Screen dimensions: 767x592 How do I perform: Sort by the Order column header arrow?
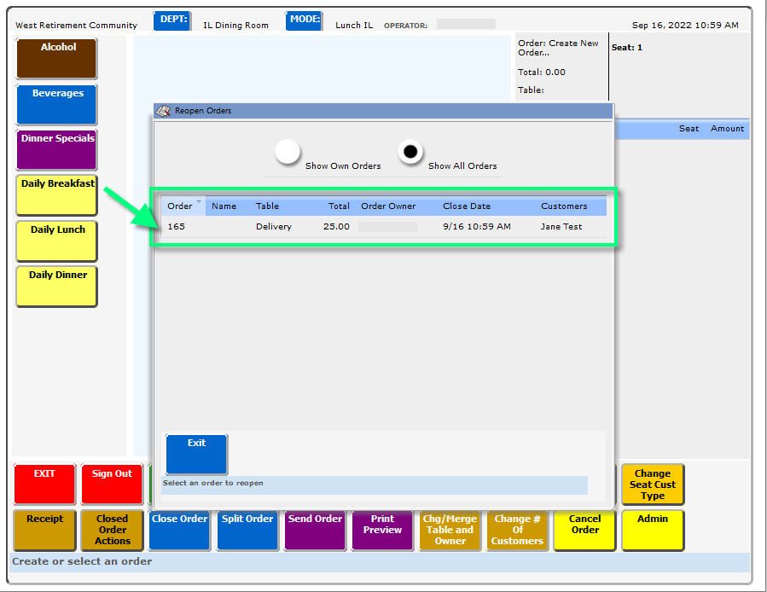pyautogui.click(x=199, y=202)
